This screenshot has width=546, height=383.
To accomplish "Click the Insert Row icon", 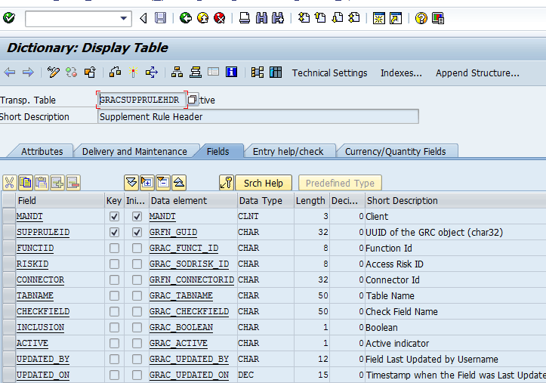I will pyautogui.click(x=57, y=183).
